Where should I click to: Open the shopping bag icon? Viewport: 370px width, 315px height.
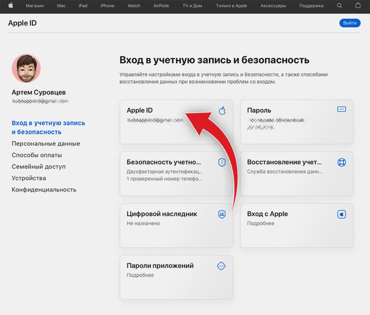(358, 6)
